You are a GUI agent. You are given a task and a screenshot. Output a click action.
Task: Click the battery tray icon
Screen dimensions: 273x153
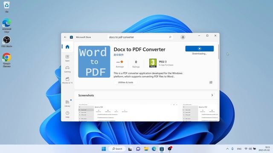click(255, 149)
